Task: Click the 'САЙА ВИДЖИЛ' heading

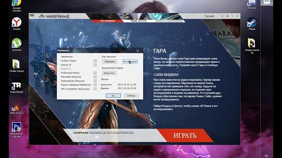Action: tap(166, 75)
